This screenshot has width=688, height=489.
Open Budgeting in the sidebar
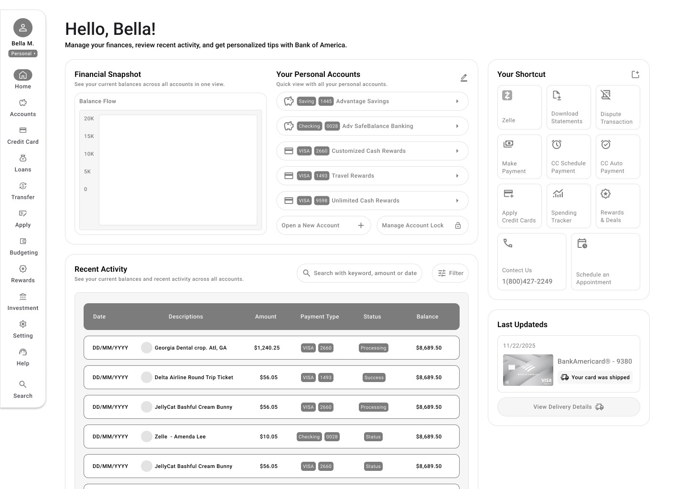pos(23,246)
